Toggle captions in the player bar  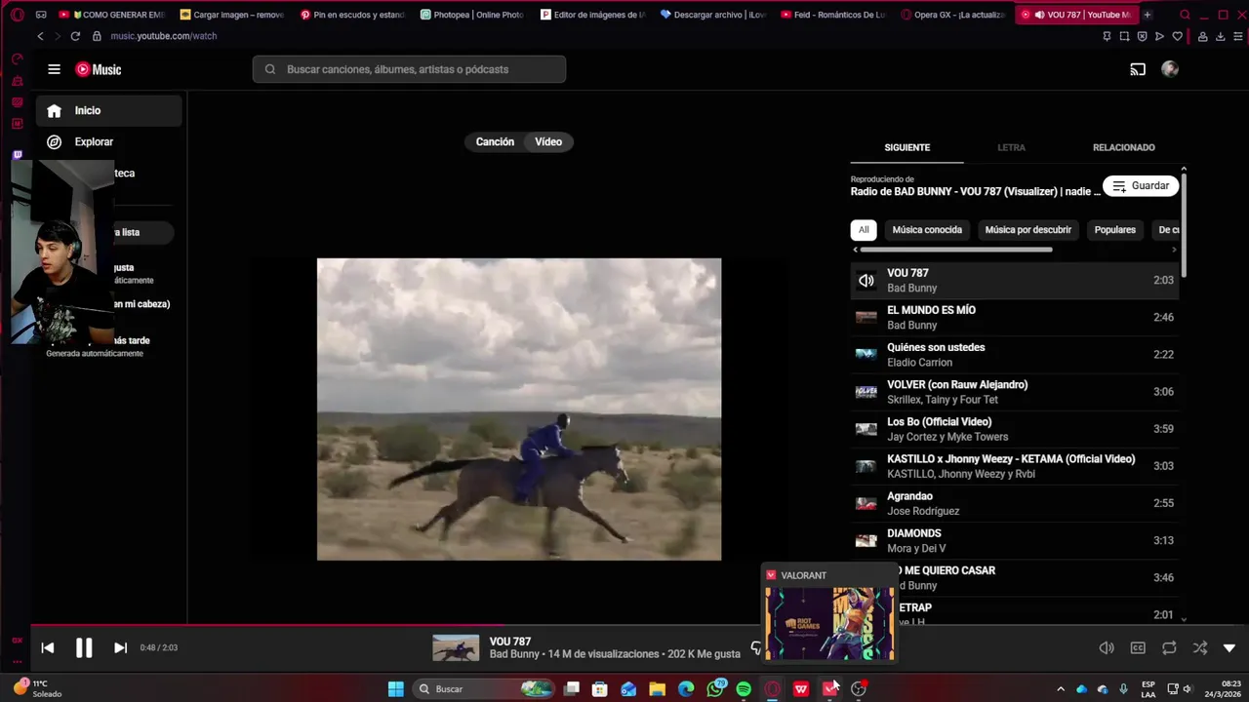click(1138, 647)
